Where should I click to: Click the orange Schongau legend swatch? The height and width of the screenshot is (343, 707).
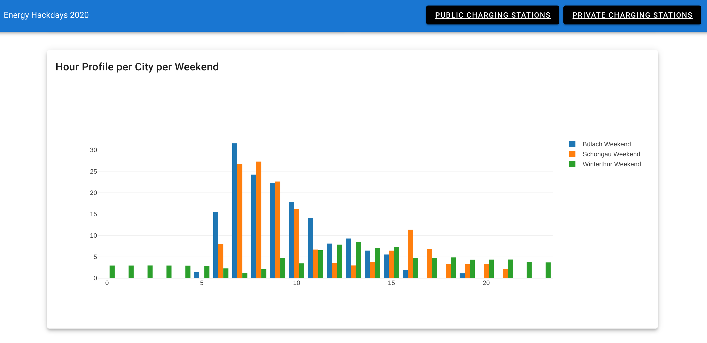pyautogui.click(x=572, y=154)
